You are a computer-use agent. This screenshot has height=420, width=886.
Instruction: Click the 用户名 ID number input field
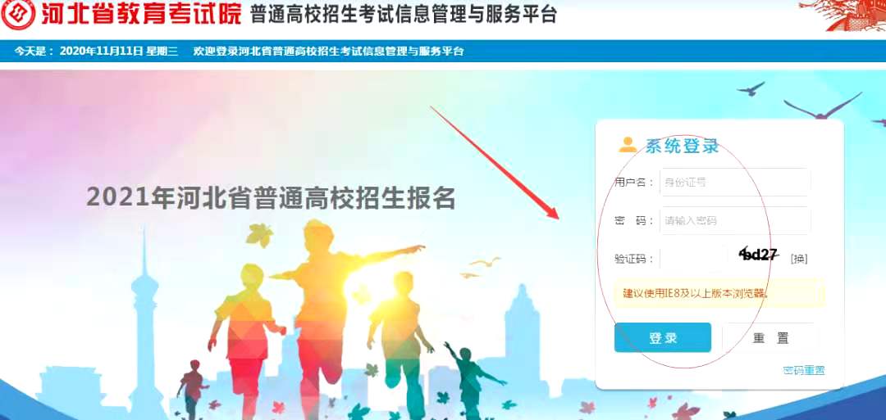pyautogui.click(x=734, y=182)
